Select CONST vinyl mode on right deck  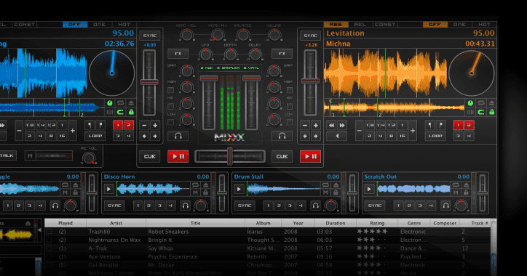[x=385, y=25]
